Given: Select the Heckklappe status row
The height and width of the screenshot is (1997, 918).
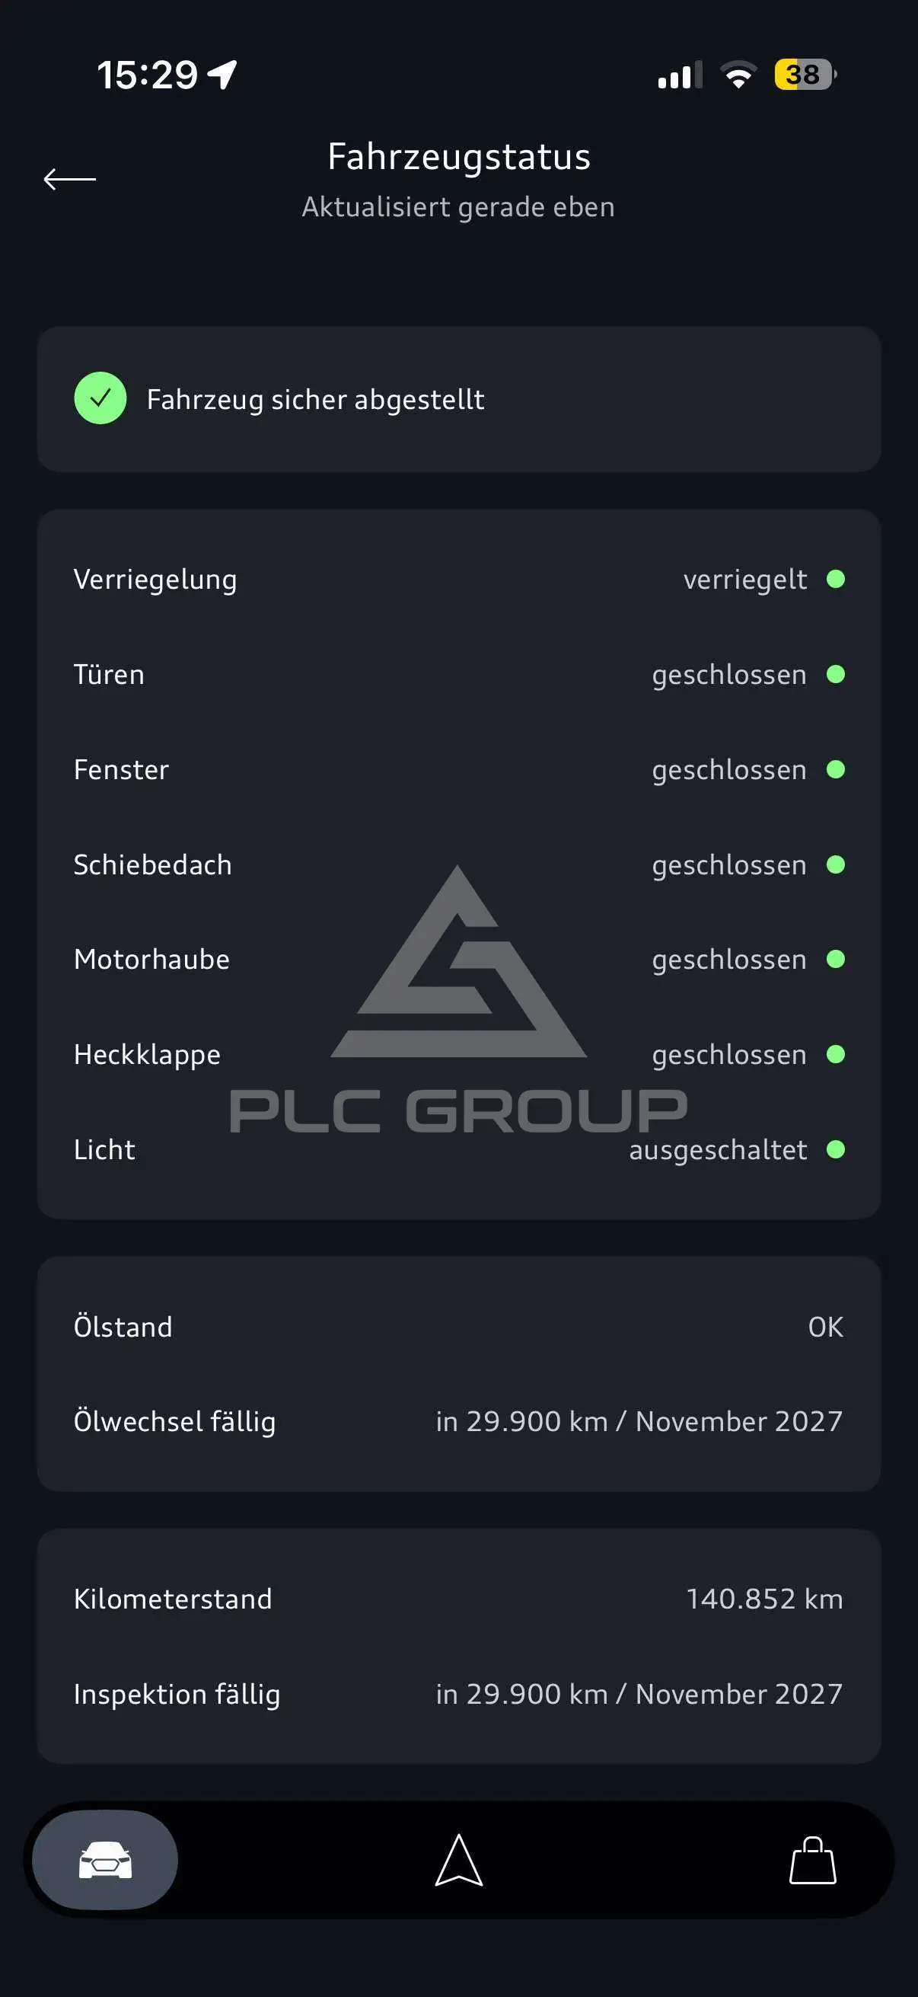Looking at the screenshot, I should click(x=458, y=1054).
